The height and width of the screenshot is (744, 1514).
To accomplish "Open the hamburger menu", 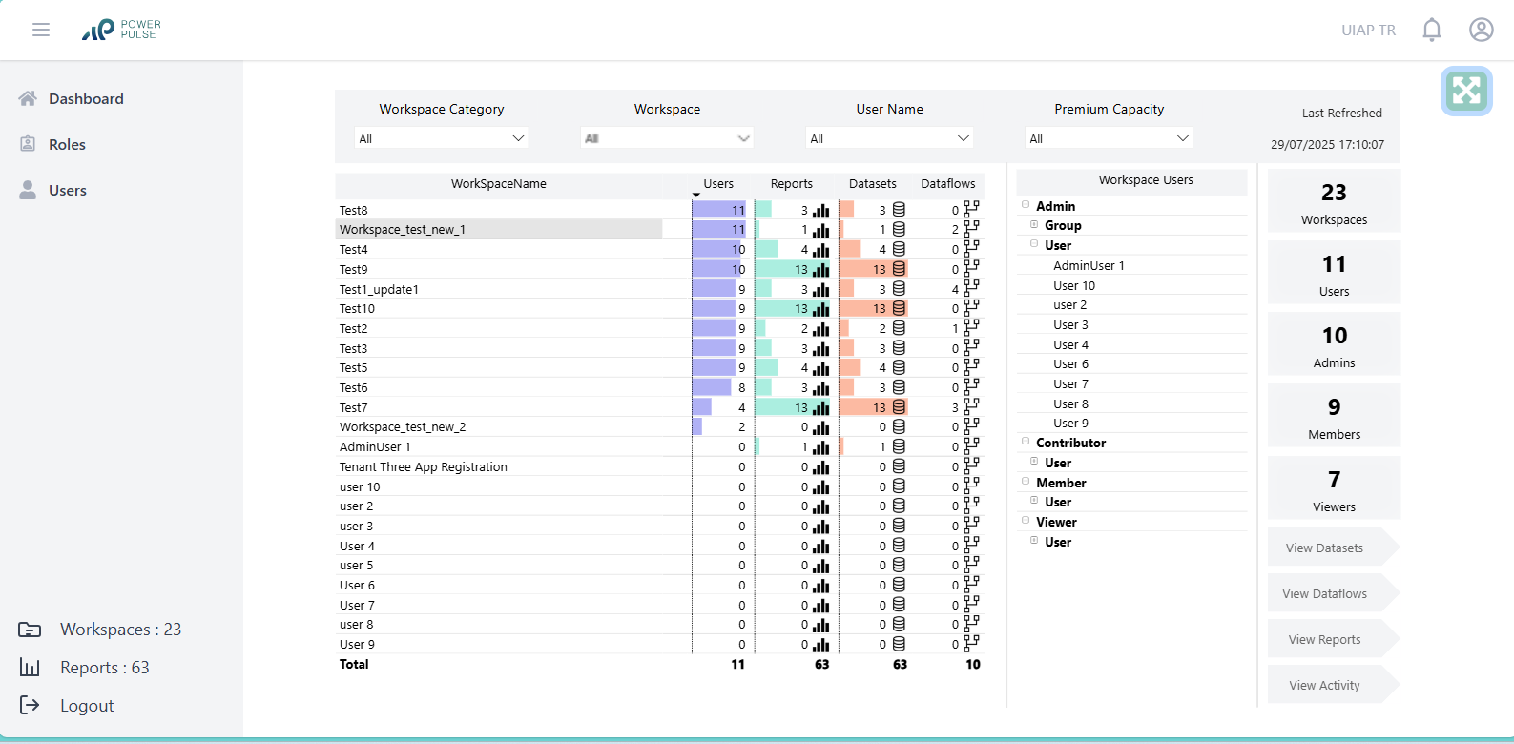I will 41,30.
